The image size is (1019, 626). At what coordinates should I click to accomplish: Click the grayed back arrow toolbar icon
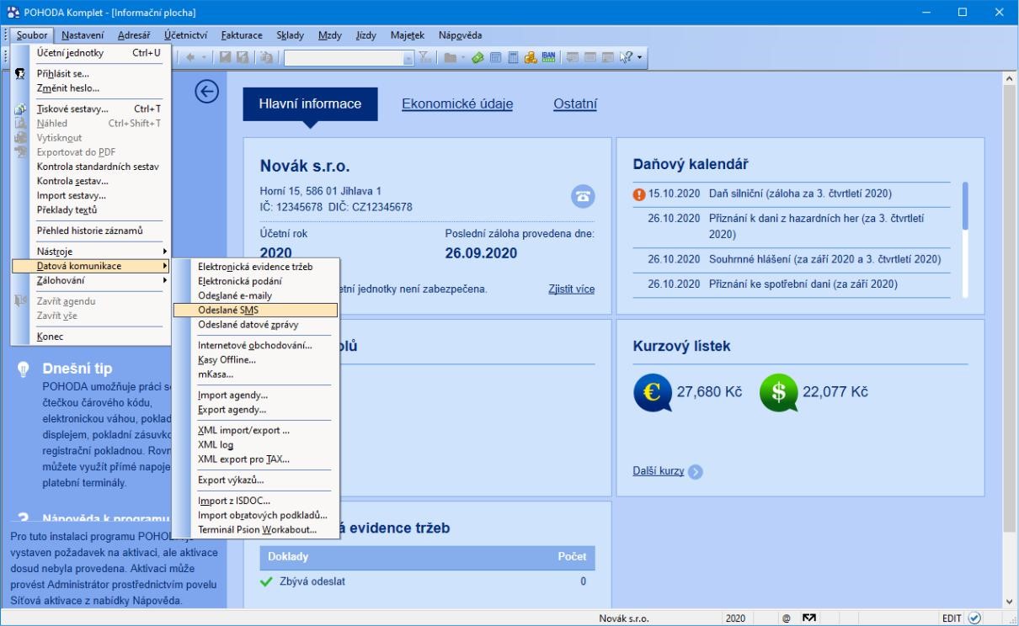pos(190,58)
